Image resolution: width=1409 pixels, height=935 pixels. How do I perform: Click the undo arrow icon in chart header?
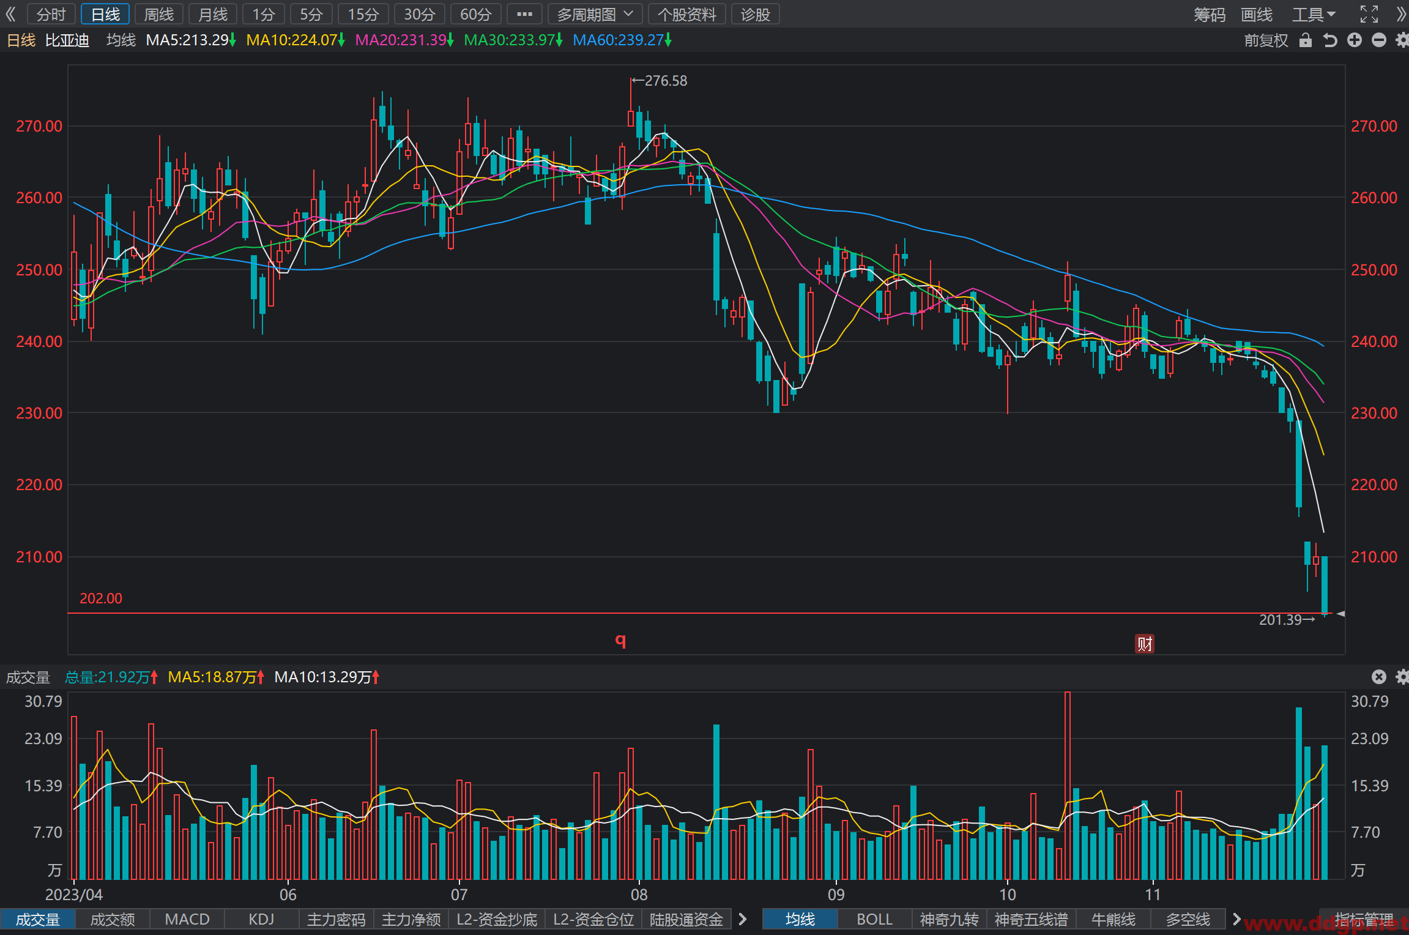(1329, 40)
